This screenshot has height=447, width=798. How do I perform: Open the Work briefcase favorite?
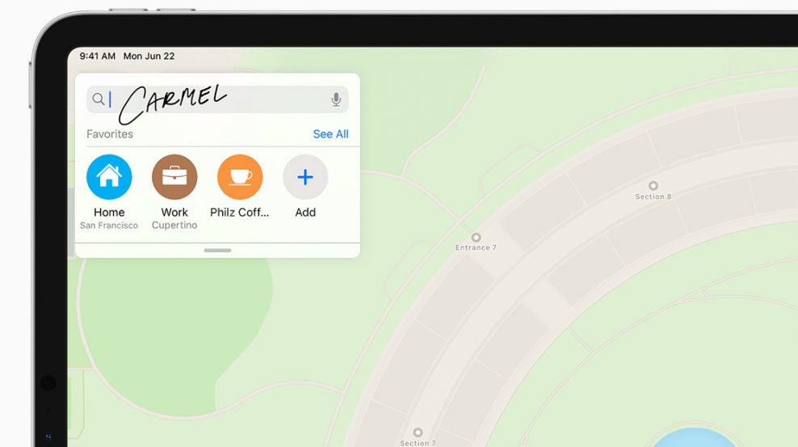coord(174,177)
